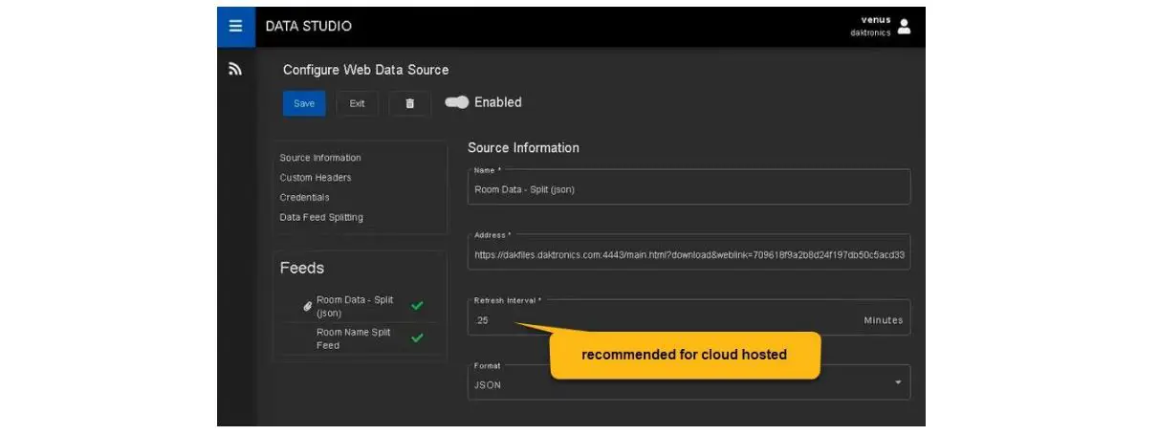
Task: Open the hamburger navigation menu
Action: pyautogui.click(x=235, y=26)
